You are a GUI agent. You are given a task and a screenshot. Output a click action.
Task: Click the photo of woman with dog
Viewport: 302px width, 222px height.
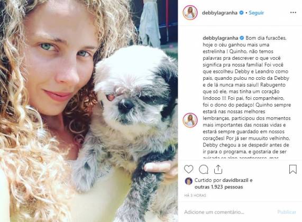coord(89,111)
